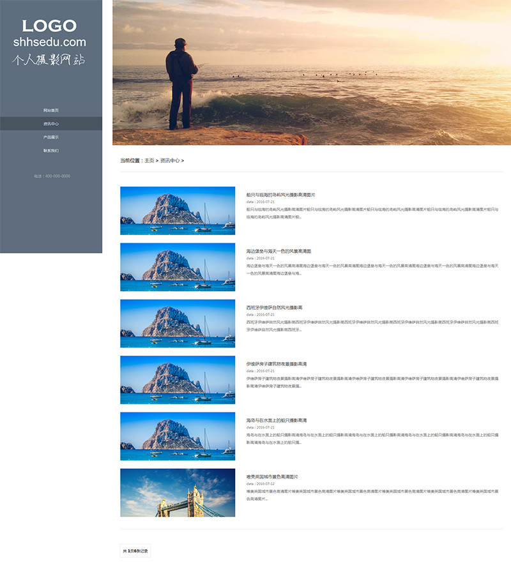Click 主页 link in the breadcrumb

149,161
